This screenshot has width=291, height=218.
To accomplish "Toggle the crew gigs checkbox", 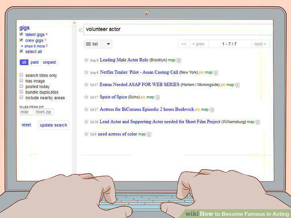I will click(x=21, y=40).
